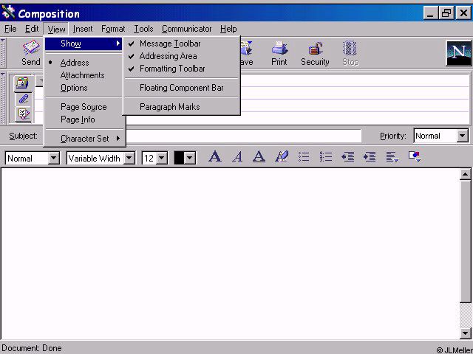
Task: Open the font color dropdown arrow
Action: click(x=190, y=158)
